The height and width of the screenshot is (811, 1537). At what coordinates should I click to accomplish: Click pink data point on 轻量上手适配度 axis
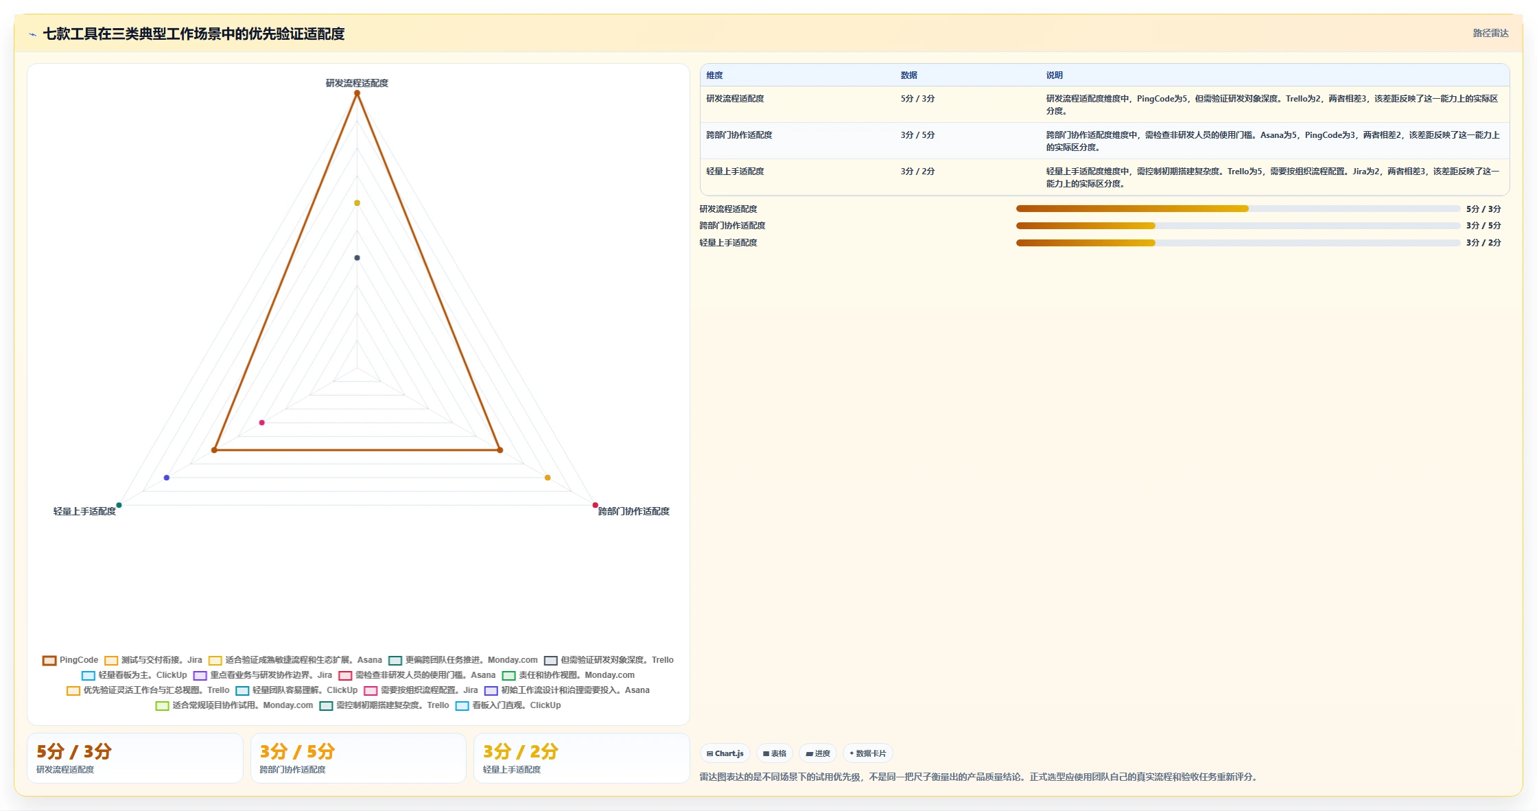click(262, 423)
